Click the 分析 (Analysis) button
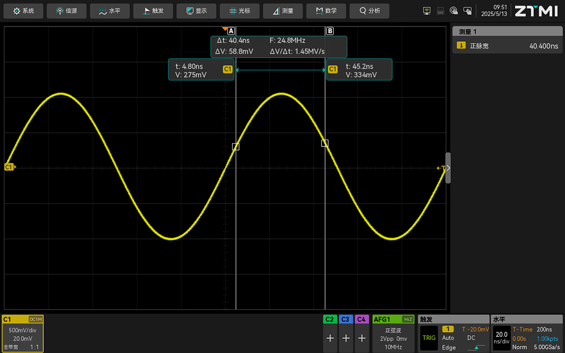Image resolution: width=565 pixels, height=353 pixels. [369, 11]
